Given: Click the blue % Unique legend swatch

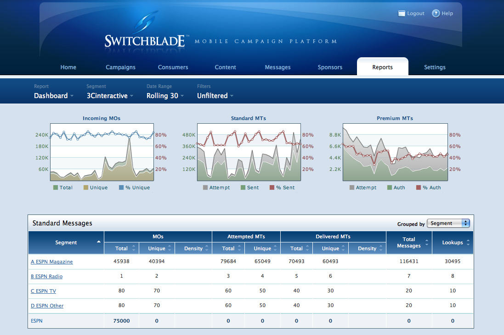Looking at the screenshot, I should coord(121,187).
